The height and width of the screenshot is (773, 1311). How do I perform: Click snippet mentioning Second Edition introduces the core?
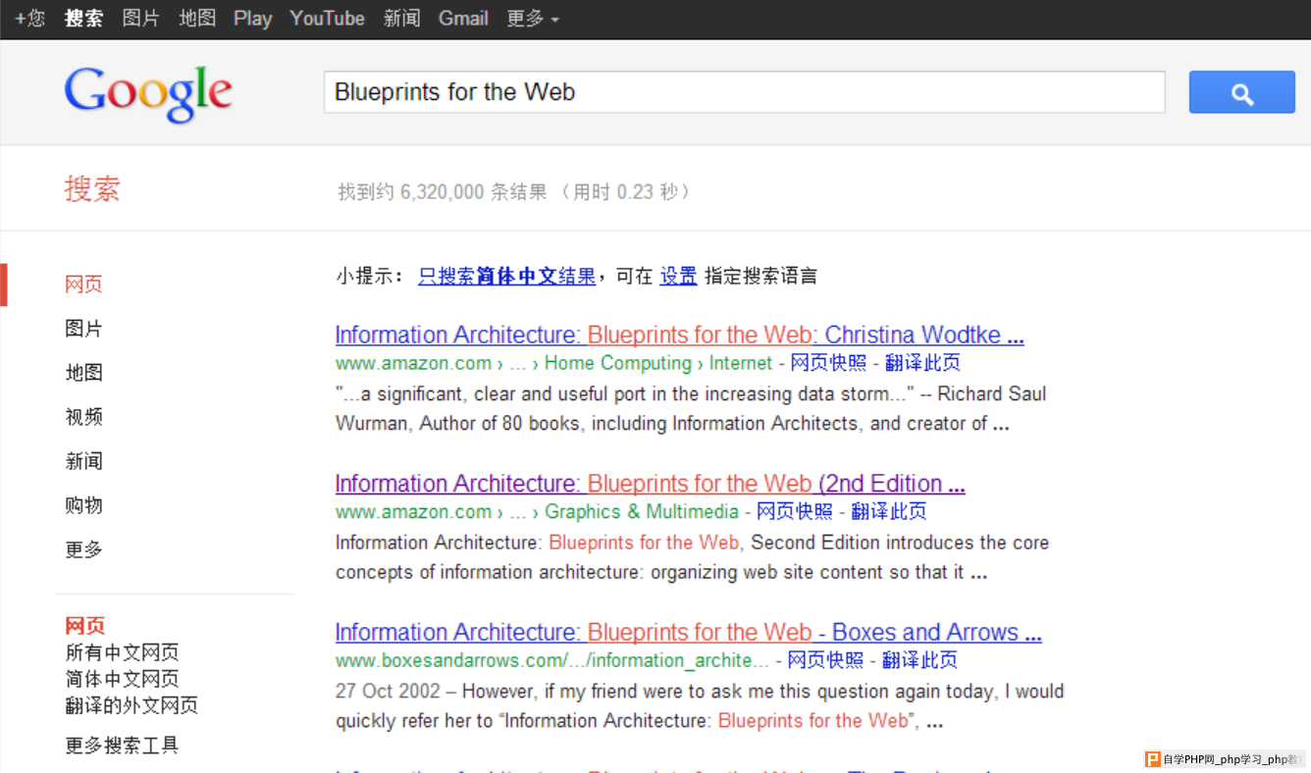coord(692,557)
